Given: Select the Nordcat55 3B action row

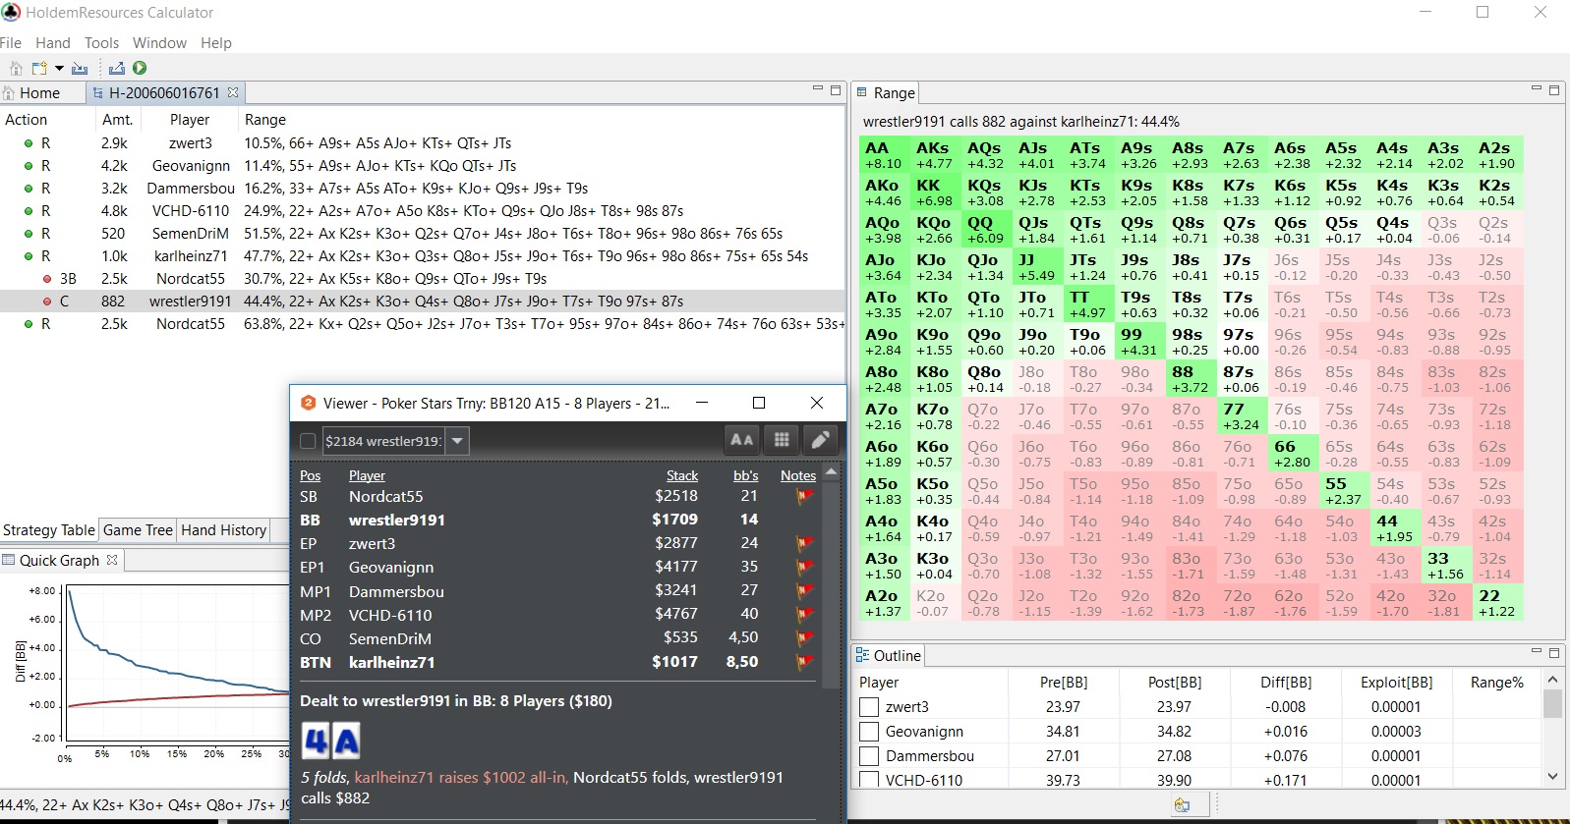Looking at the screenshot, I should 423,279.
